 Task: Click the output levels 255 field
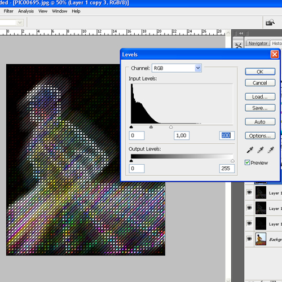click(x=227, y=169)
